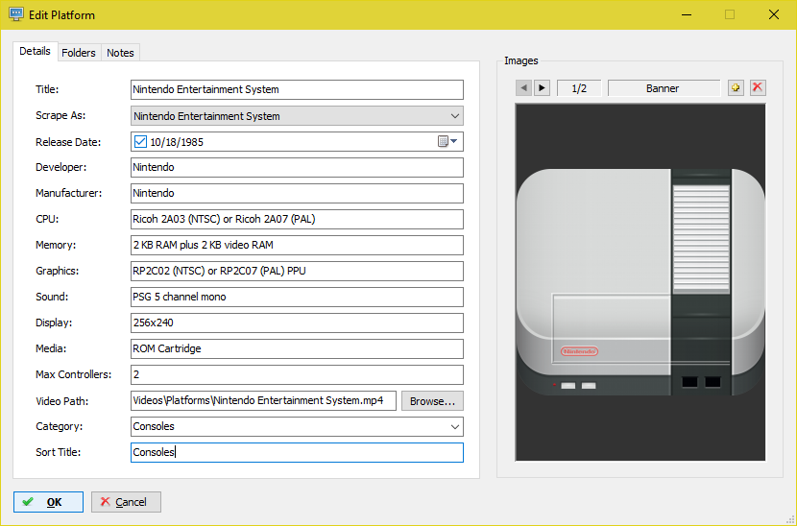The height and width of the screenshot is (526, 797).
Task: Click the 10/18/1985 date text
Action: tap(177, 142)
